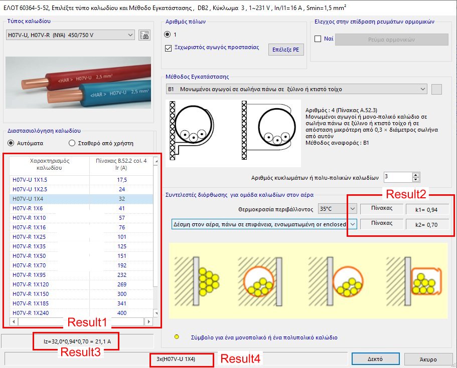The width and height of the screenshot is (457, 368).
Task: Select row H07V-R 1X6
Action: [81, 208]
